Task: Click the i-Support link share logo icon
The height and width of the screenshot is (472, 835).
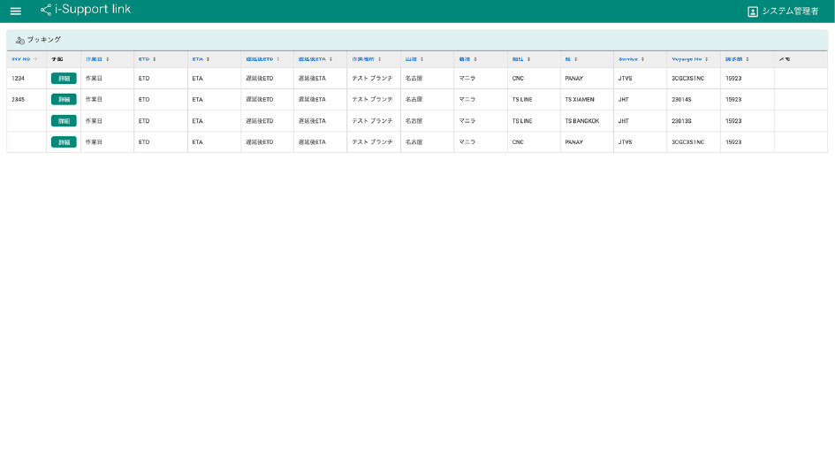Action: (x=46, y=10)
